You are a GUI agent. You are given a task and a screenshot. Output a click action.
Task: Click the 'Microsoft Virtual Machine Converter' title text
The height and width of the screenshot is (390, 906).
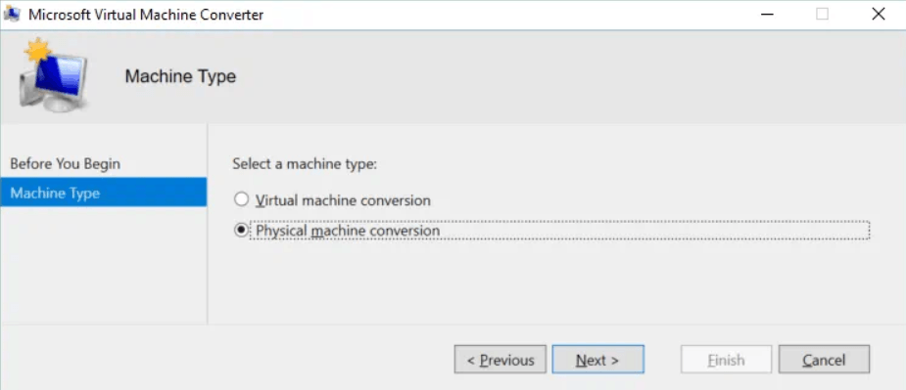coord(146,15)
